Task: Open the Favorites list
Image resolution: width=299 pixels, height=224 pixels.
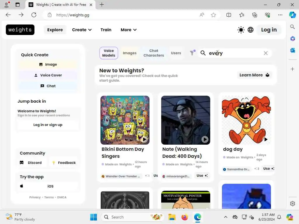Action: click(x=241, y=15)
